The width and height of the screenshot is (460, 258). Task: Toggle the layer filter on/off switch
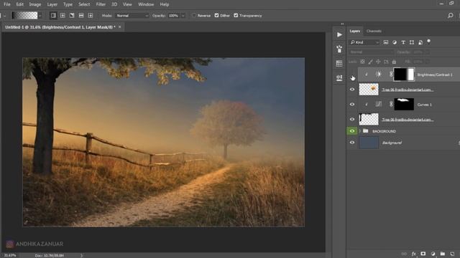point(428,42)
